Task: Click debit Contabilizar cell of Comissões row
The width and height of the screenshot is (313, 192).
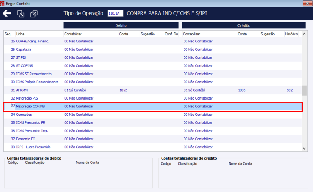Action: [x=79, y=115]
